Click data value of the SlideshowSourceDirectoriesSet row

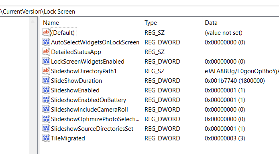225,129
